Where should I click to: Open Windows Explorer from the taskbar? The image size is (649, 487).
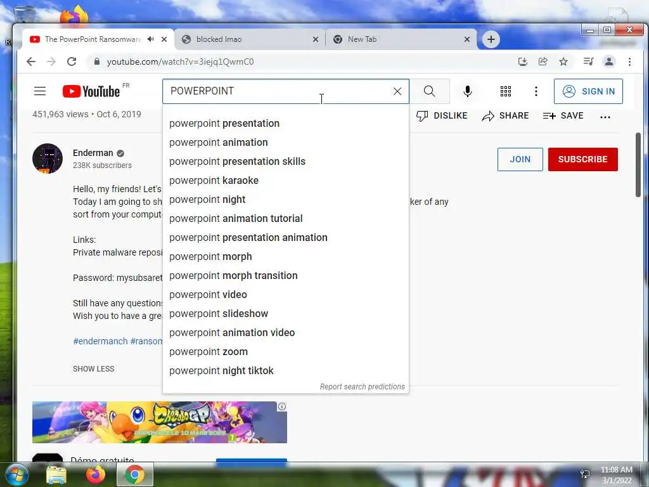pos(56,475)
